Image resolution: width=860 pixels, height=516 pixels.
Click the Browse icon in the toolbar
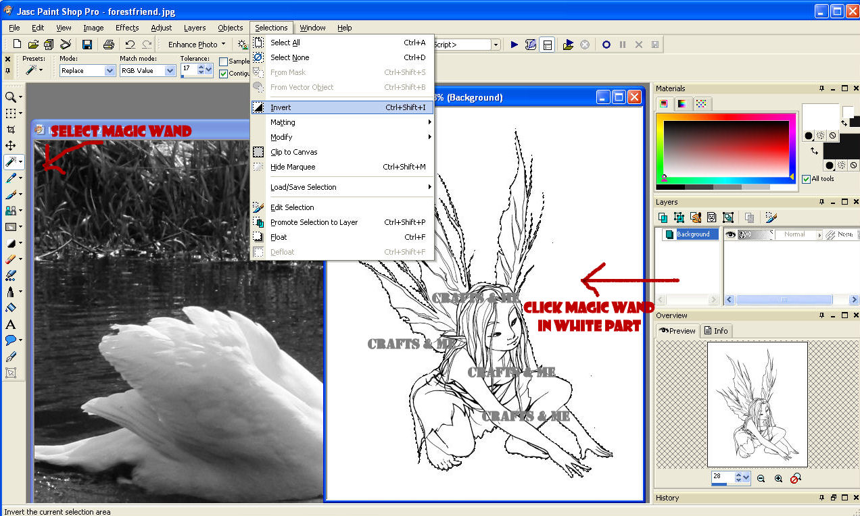[x=49, y=45]
